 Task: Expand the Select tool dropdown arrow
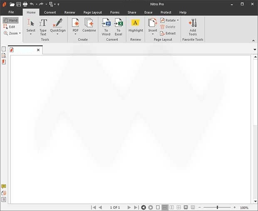pyautogui.click(x=31, y=34)
